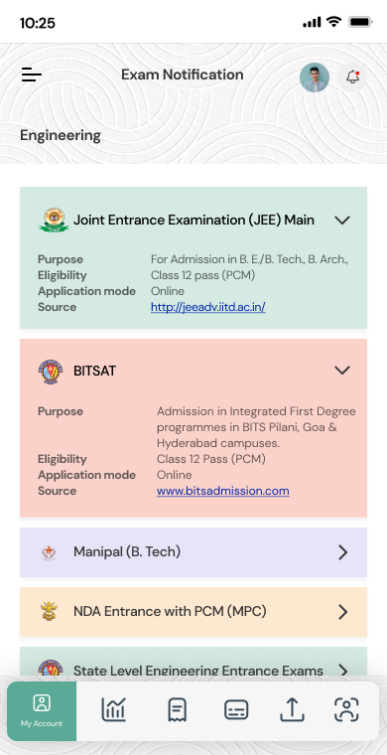This screenshot has height=755, width=387.
Task: Open the www.bitsadmission.com link
Action: (223, 491)
